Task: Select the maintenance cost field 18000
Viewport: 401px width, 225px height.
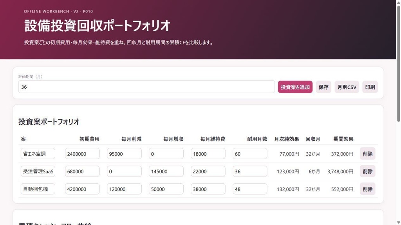Action: tap(208, 154)
